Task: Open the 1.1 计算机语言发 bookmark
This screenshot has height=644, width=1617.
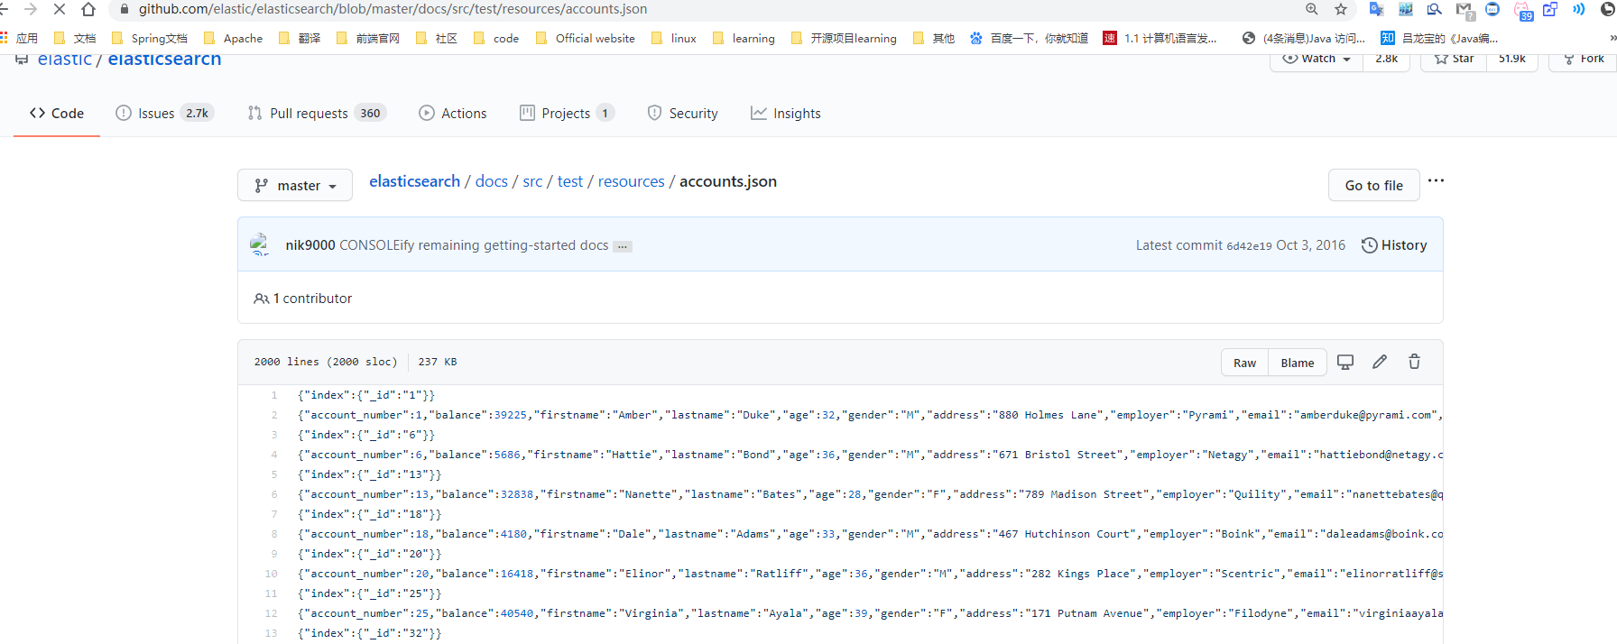Action: coord(1160,38)
